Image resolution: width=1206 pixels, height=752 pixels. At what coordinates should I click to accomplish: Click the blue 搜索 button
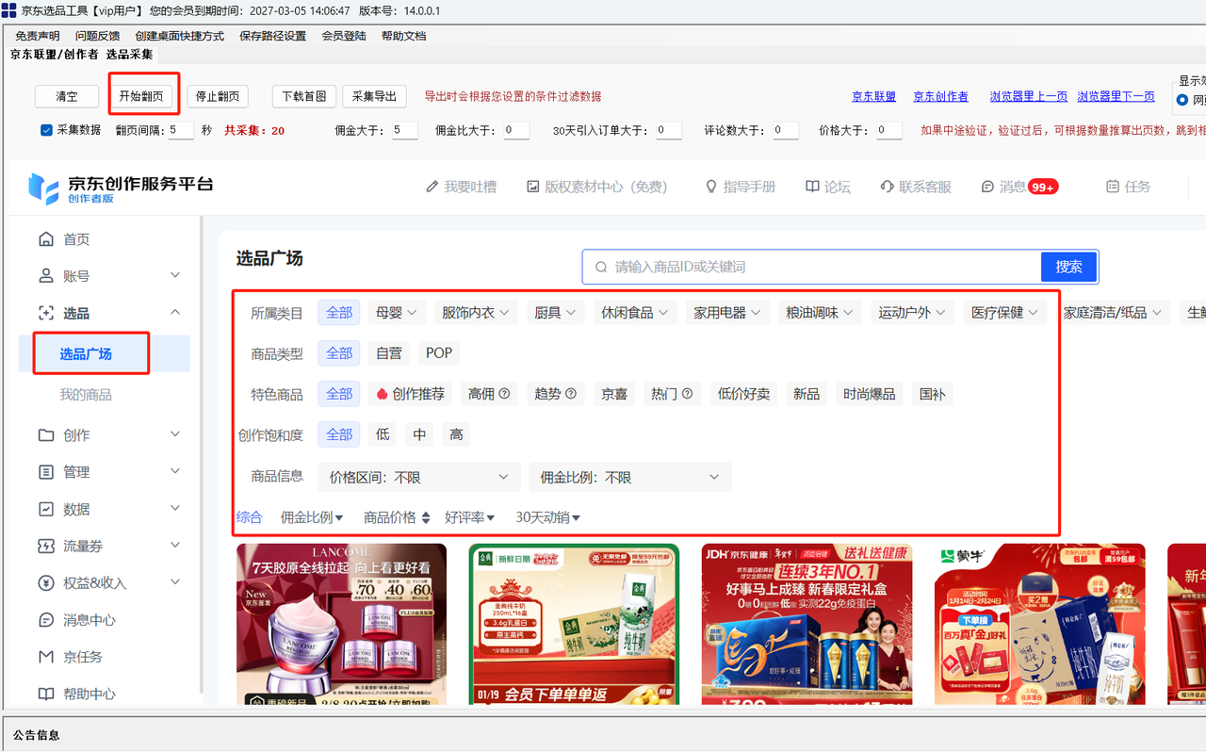point(1068,267)
